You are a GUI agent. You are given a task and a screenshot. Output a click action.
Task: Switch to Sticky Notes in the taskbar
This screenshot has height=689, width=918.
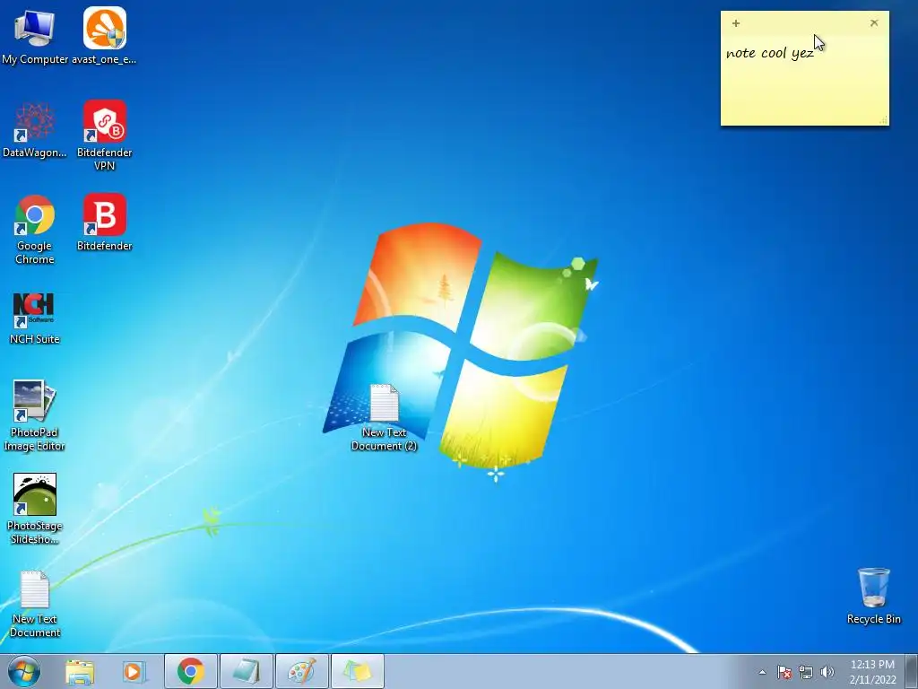click(x=357, y=671)
